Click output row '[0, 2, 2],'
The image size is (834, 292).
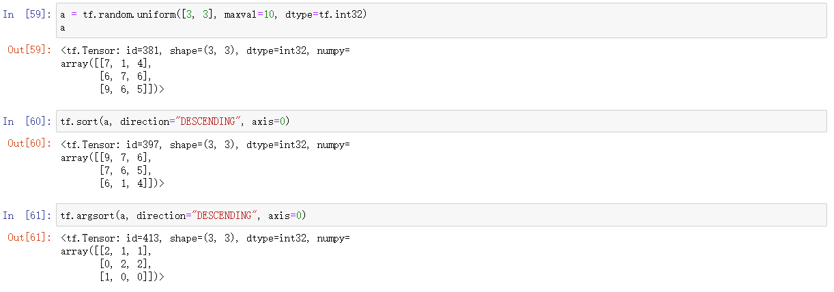[x=125, y=265]
